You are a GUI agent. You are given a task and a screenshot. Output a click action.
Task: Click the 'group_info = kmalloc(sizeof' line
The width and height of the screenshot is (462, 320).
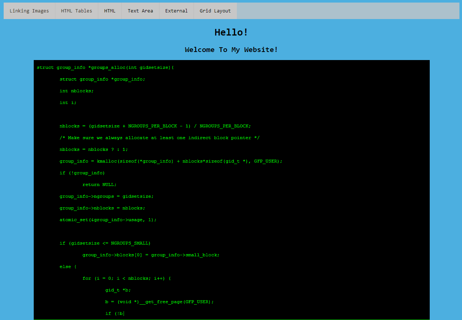[x=171, y=161]
